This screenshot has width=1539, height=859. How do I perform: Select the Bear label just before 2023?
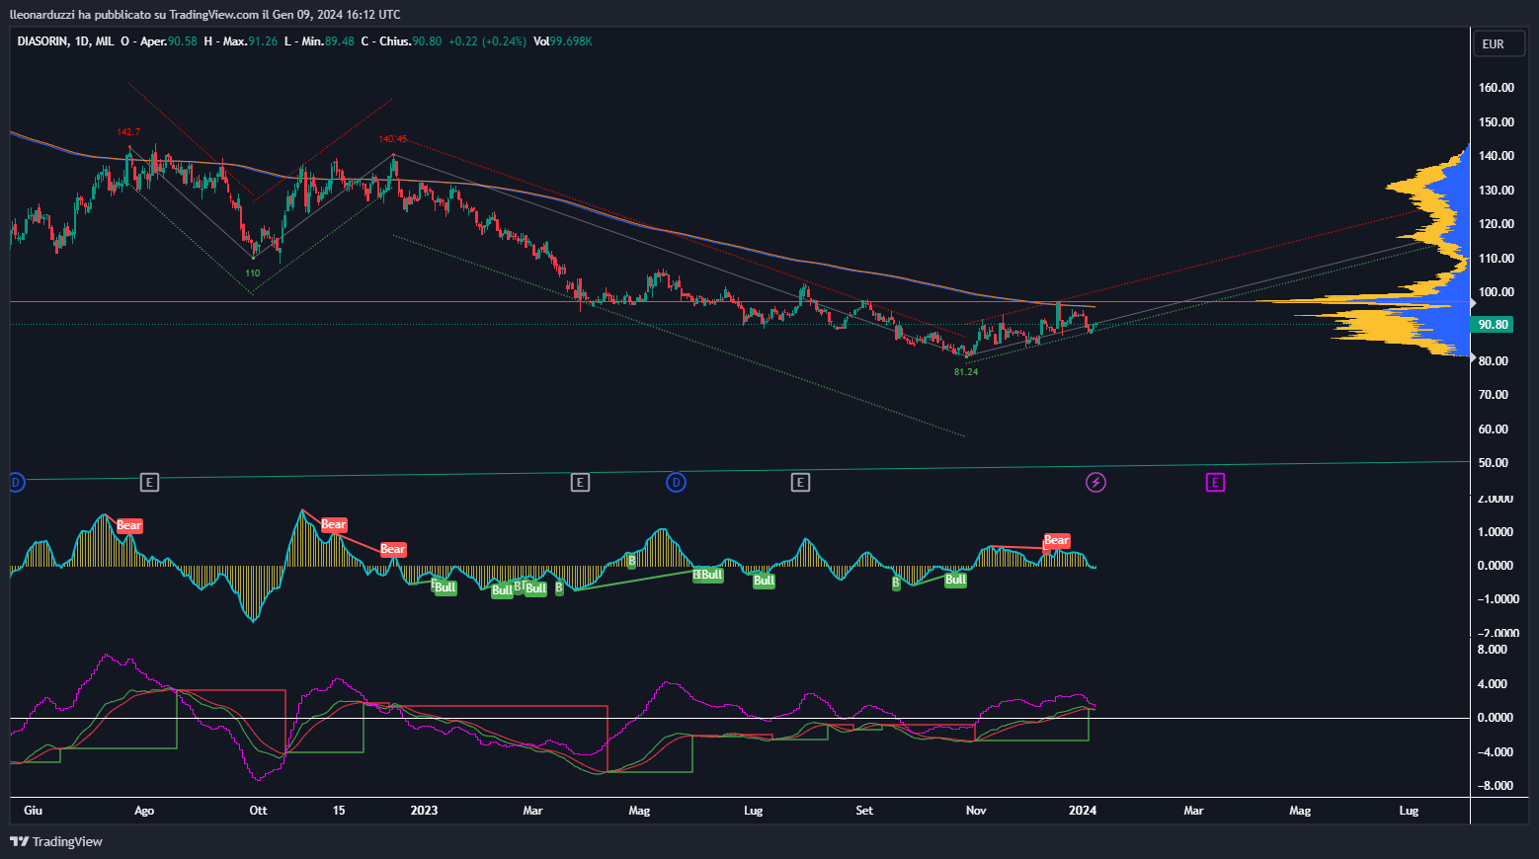point(393,549)
